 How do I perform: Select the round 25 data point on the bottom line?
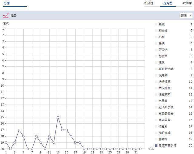(x=110, y=149)
